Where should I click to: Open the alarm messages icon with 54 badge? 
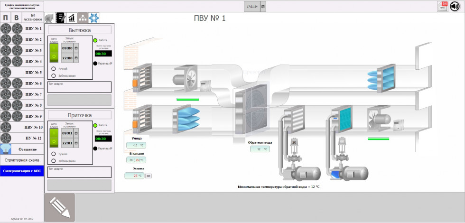coord(443,6)
